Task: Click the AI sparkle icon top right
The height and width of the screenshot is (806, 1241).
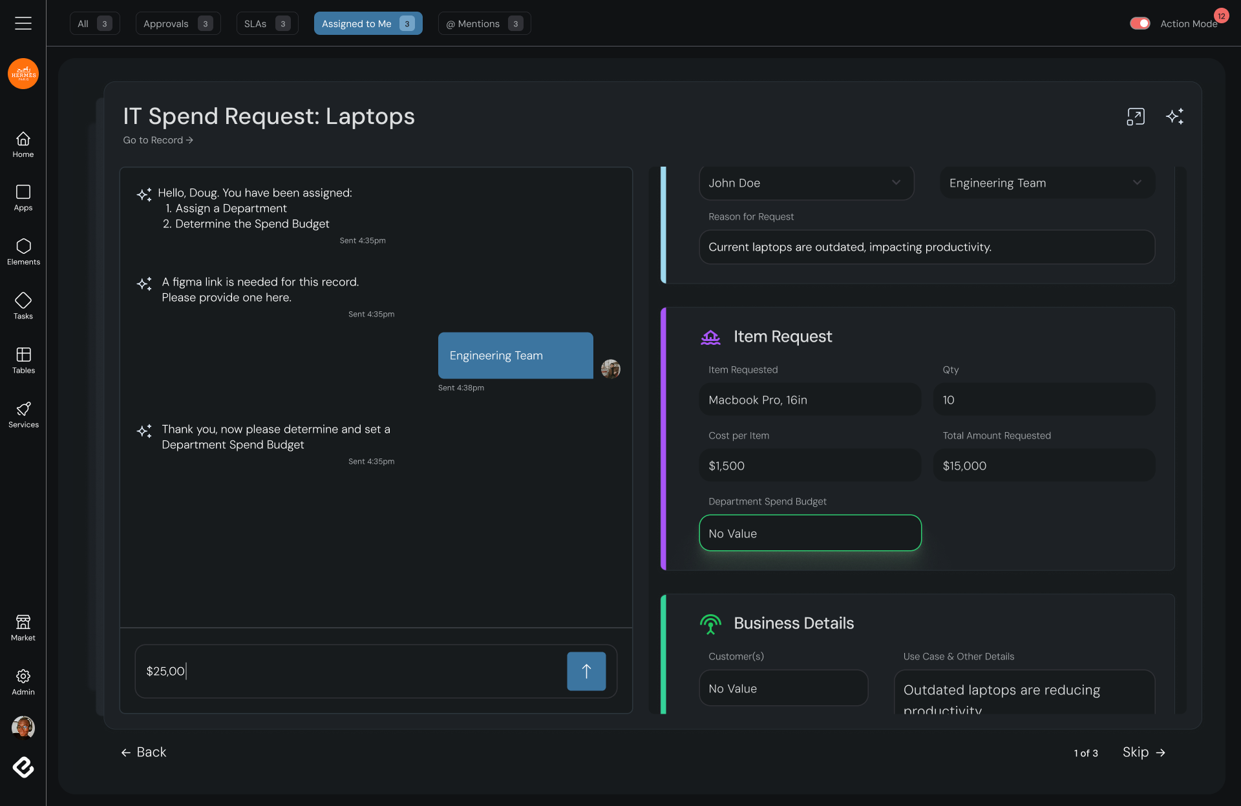Action: (x=1174, y=116)
